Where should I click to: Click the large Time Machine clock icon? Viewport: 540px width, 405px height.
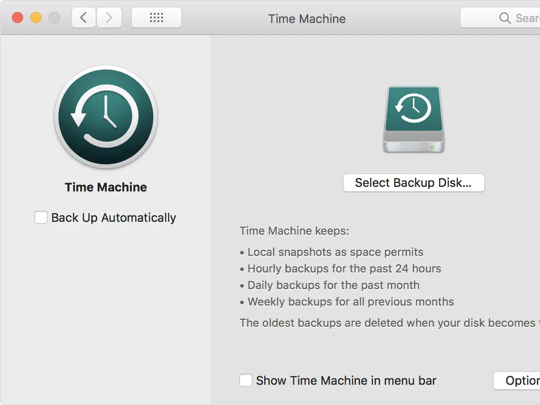tap(106, 117)
